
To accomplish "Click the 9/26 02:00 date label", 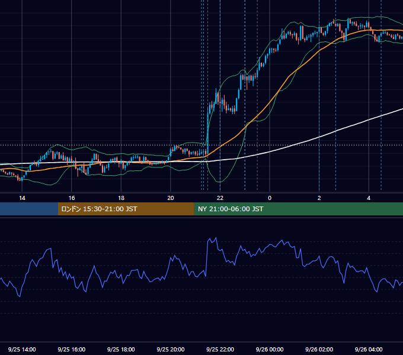I will point(319,349).
